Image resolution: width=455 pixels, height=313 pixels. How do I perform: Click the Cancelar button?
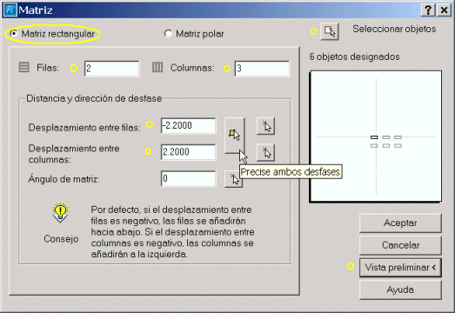click(x=400, y=245)
